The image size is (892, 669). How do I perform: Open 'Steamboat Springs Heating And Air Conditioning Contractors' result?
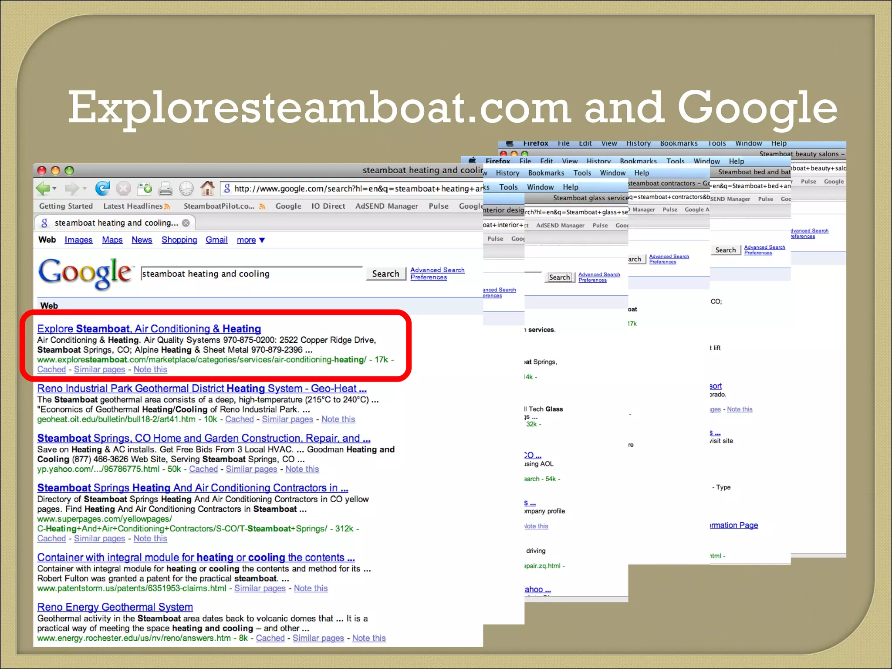193,488
